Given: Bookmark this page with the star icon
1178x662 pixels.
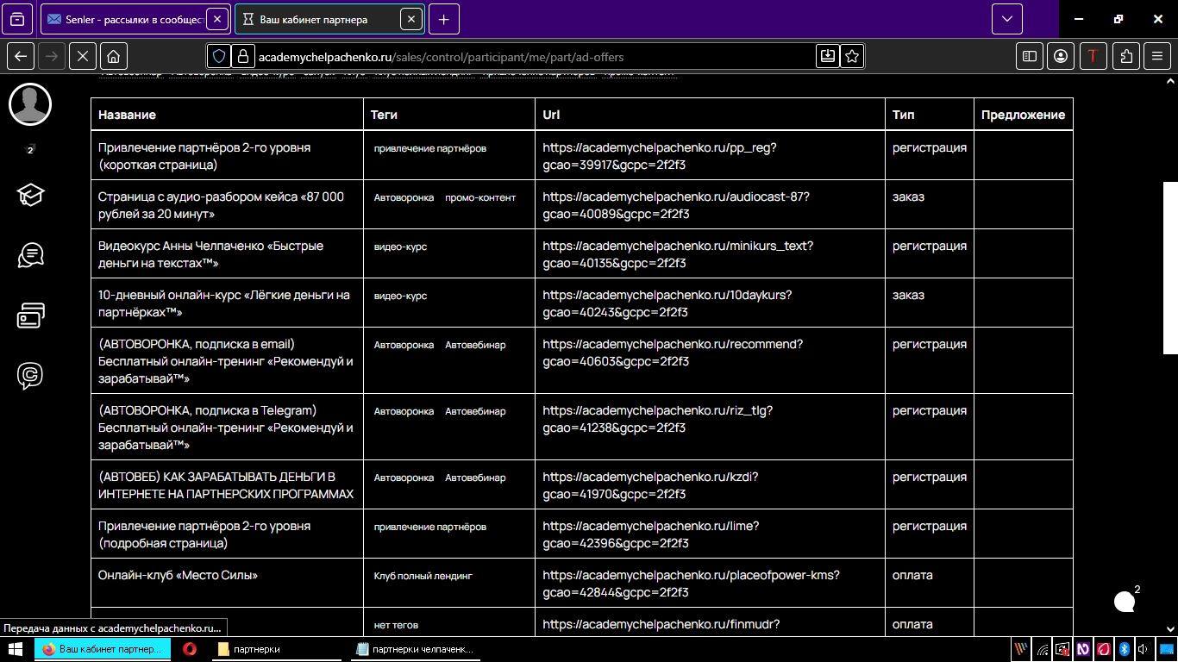Looking at the screenshot, I should point(852,56).
